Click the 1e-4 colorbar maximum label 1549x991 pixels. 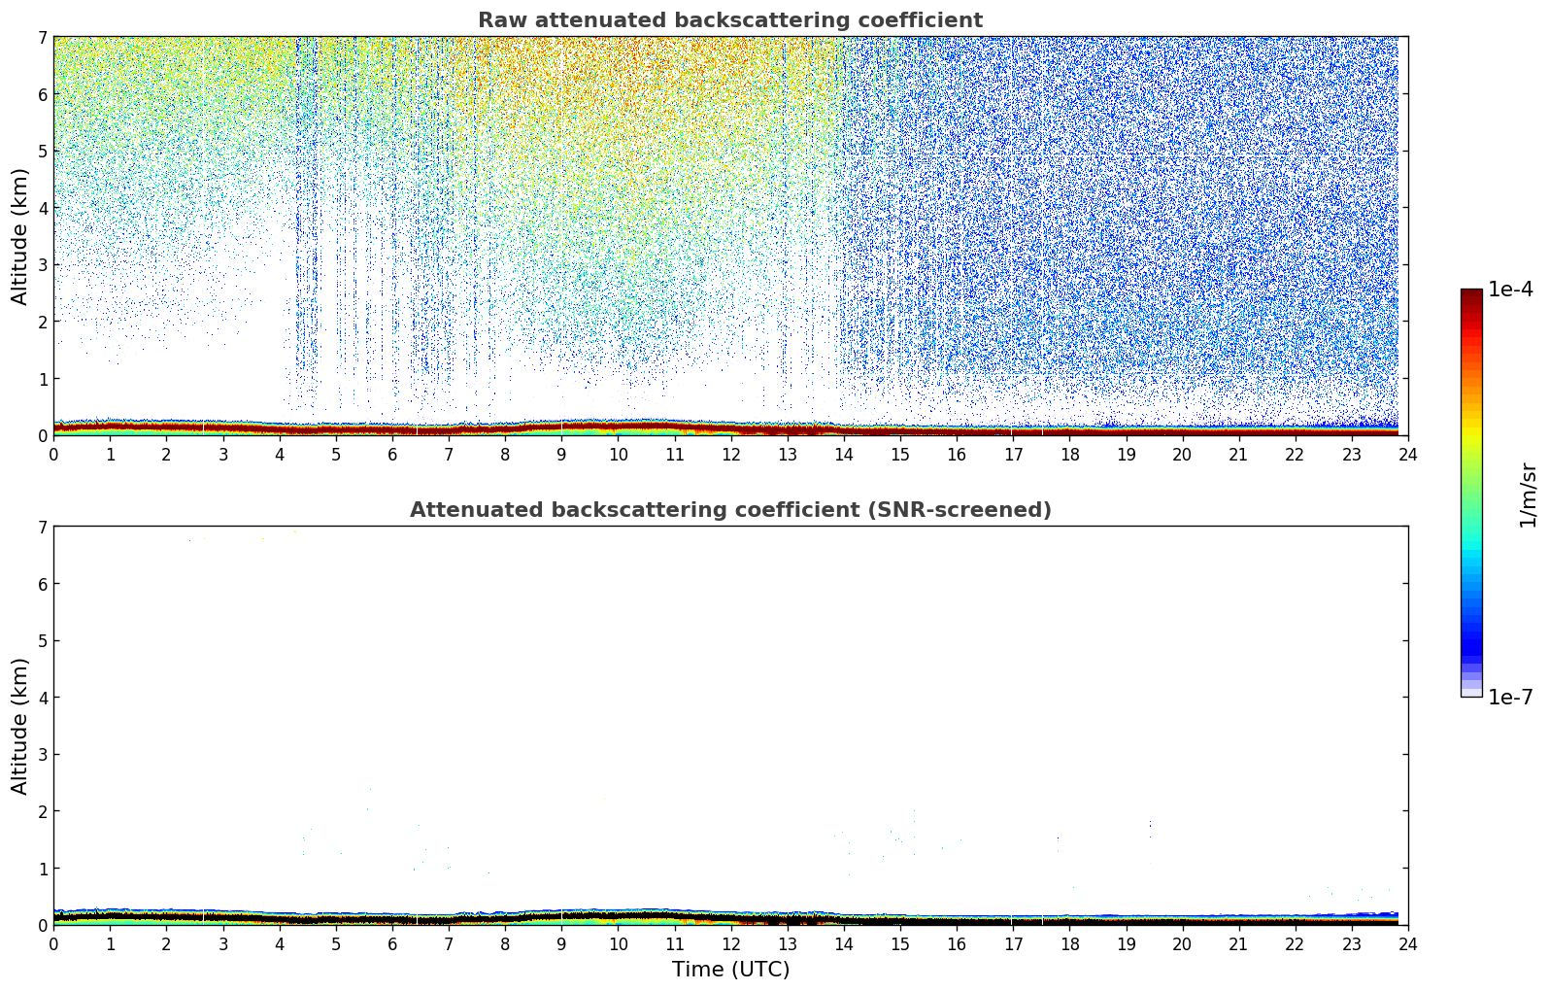point(1510,290)
